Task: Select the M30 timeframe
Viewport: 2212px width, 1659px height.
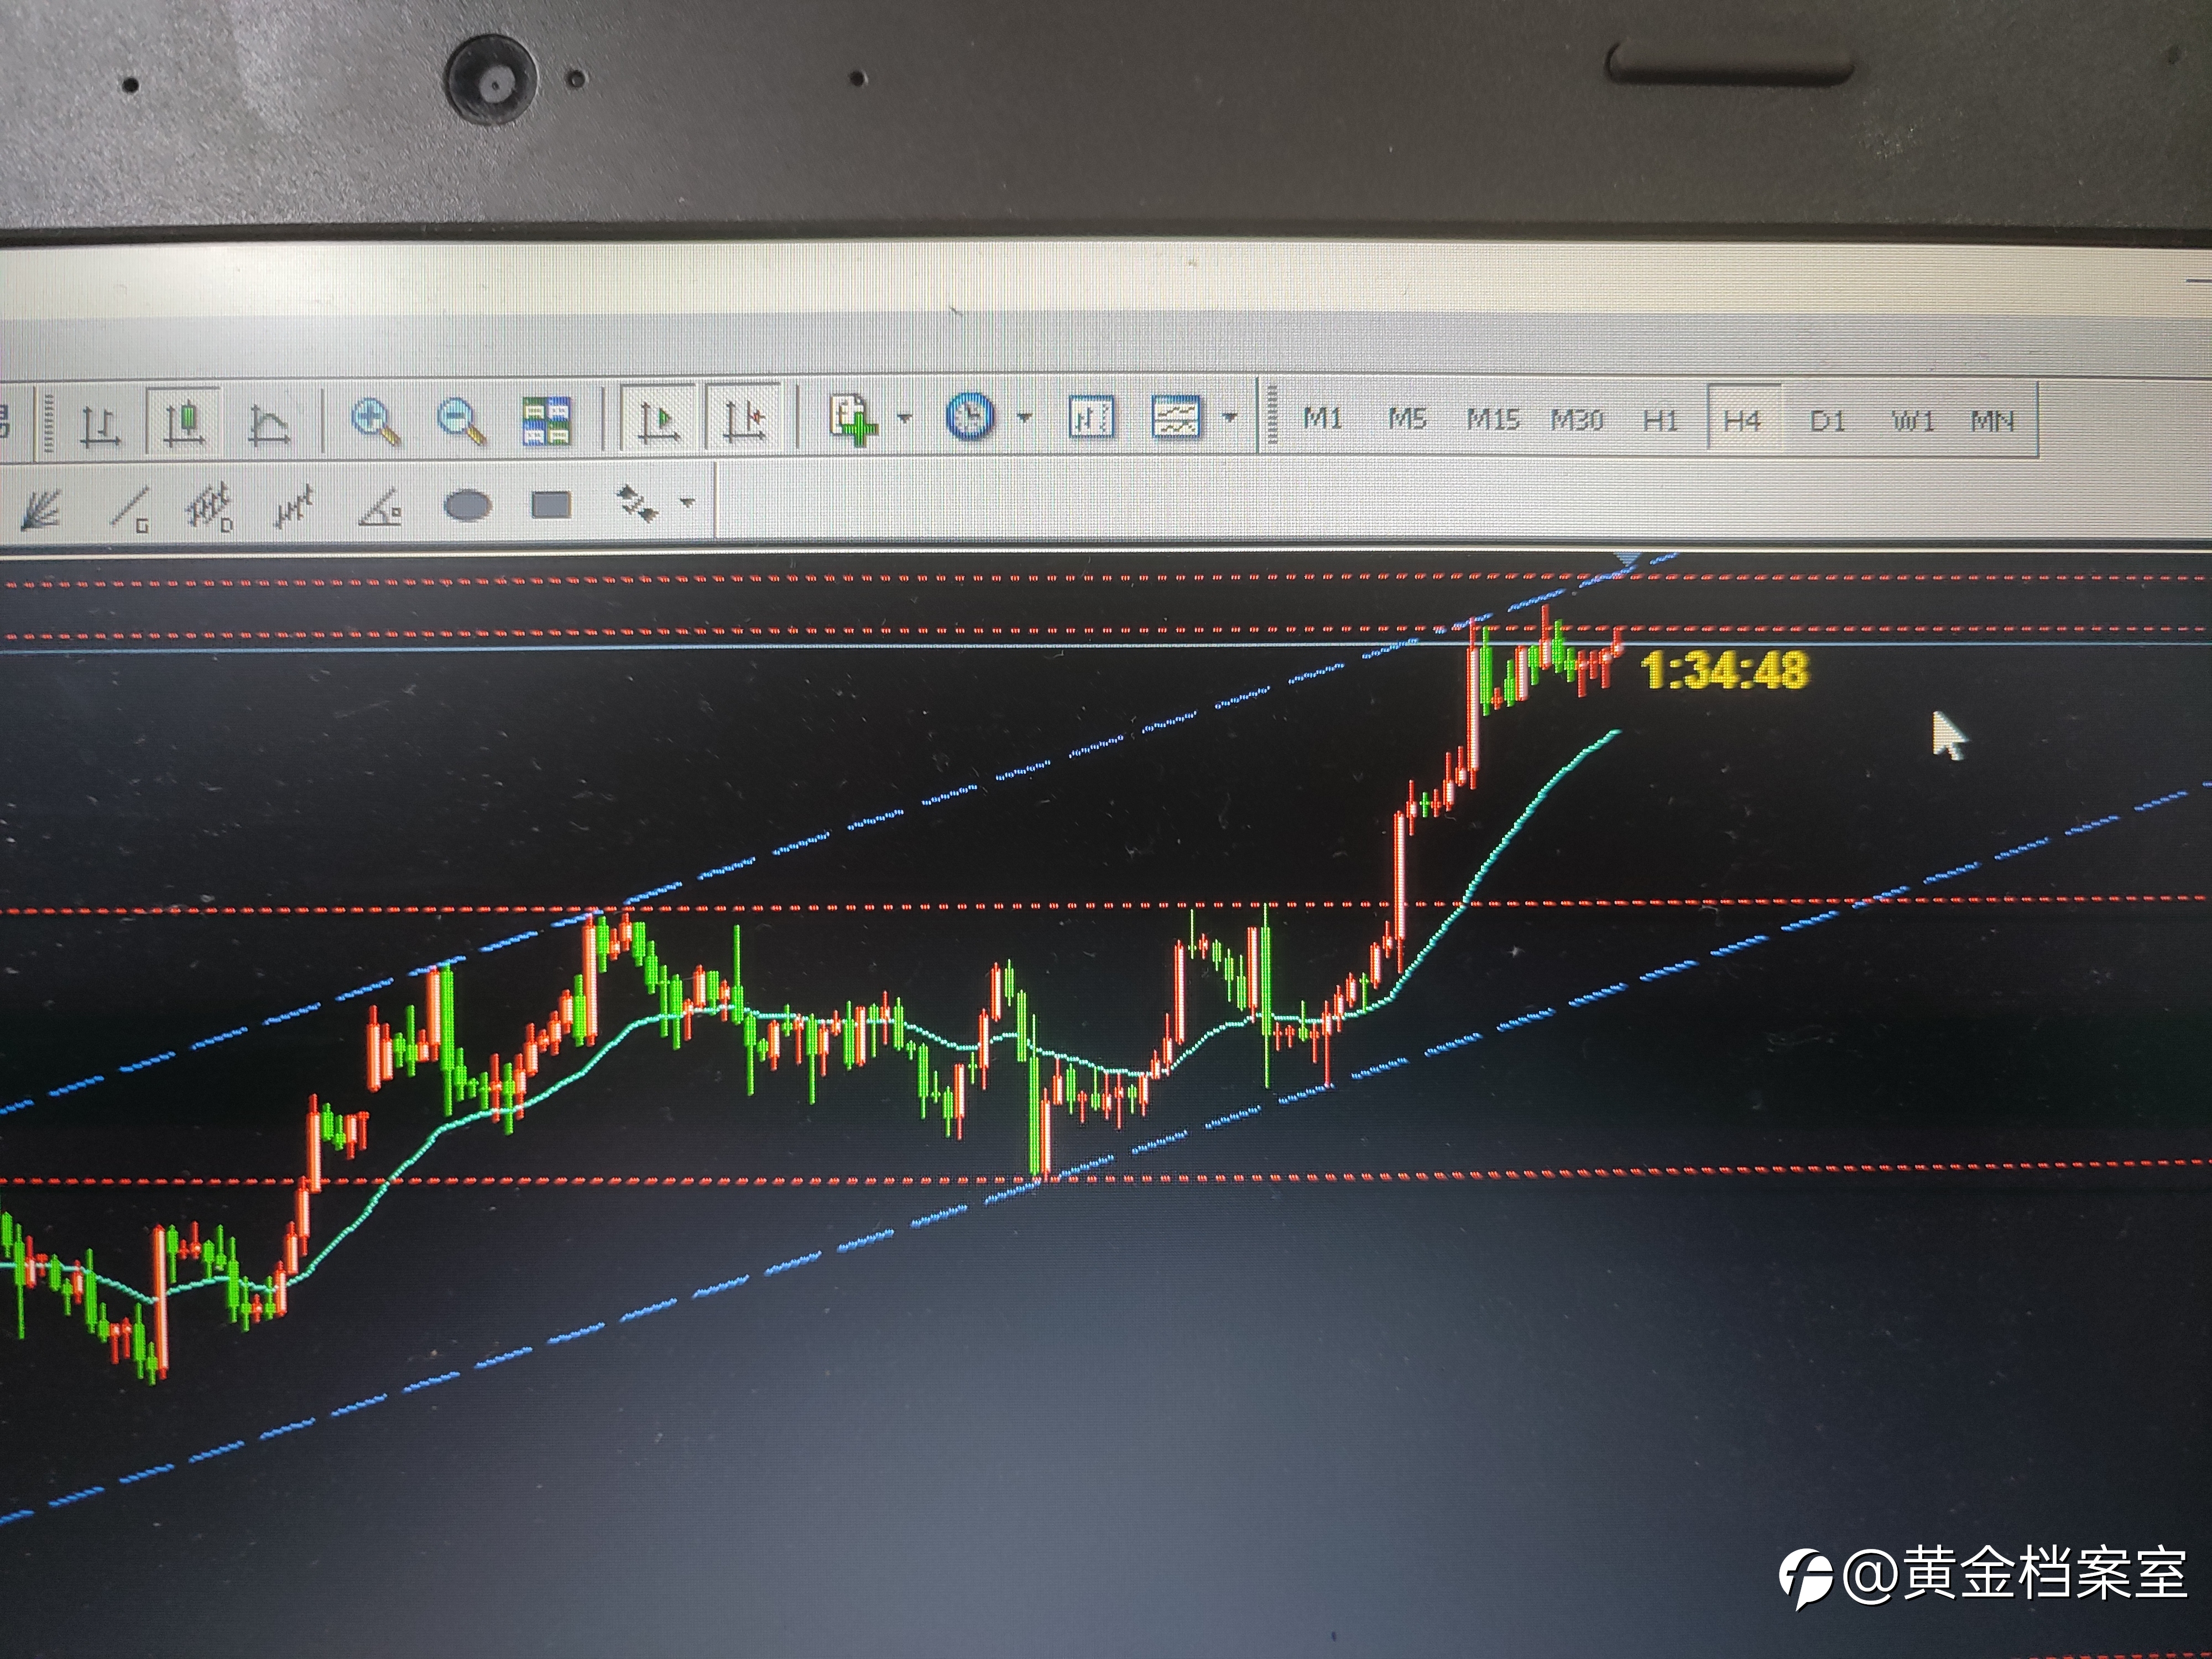Action: 1577,420
